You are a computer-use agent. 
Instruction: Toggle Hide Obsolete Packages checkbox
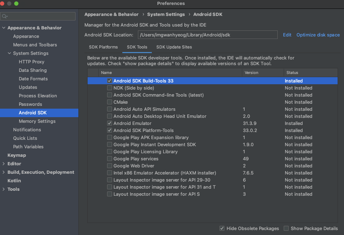pyautogui.click(x=222, y=228)
